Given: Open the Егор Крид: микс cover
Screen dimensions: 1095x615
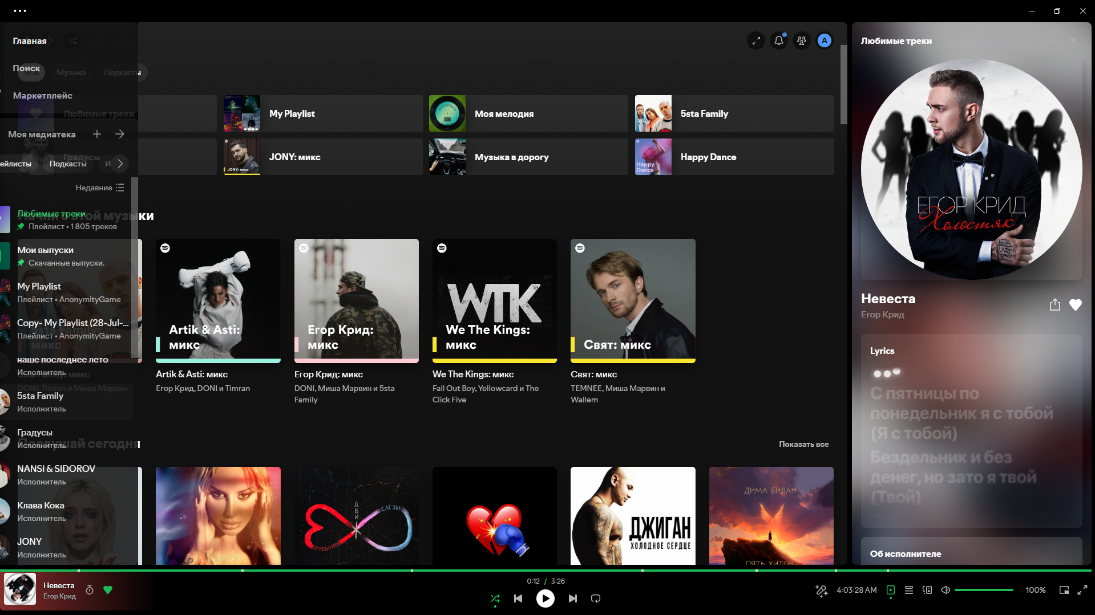Looking at the screenshot, I should pos(357,301).
